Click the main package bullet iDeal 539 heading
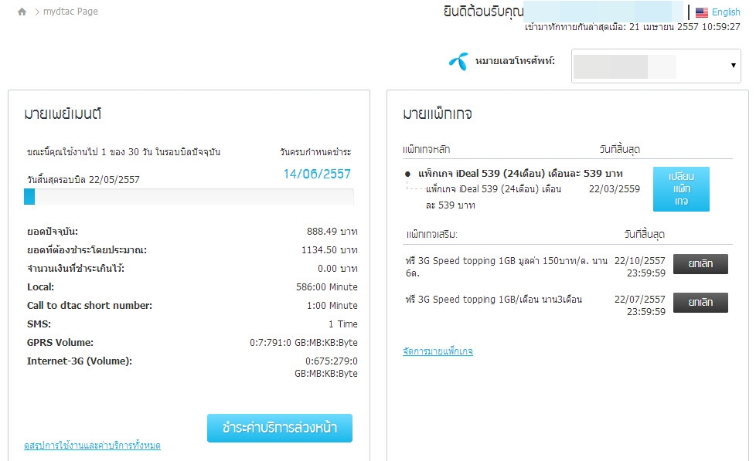This screenshot has height=461, width=756. click(520, 174)
